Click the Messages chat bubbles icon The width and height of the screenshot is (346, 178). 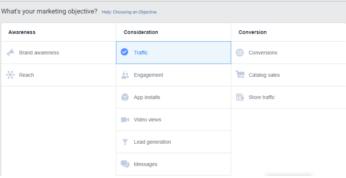(125, 164)
